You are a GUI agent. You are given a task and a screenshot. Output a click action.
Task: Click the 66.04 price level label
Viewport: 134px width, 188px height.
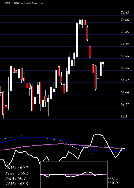click(125, 92)
